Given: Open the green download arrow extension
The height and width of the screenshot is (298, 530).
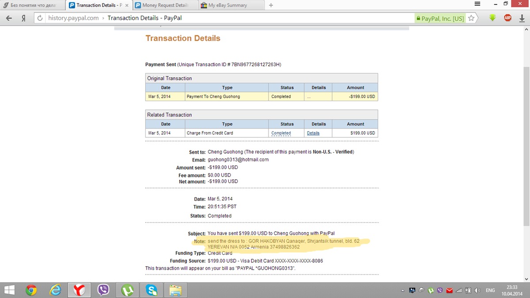Looking at the screenshot, I should 493,19.
